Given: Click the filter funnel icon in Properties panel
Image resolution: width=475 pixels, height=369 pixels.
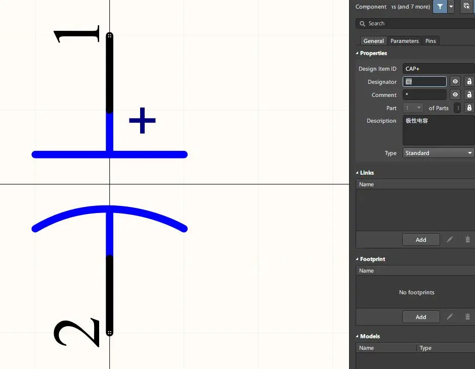Looking at the screenshot, I should [x=440, y=7].
